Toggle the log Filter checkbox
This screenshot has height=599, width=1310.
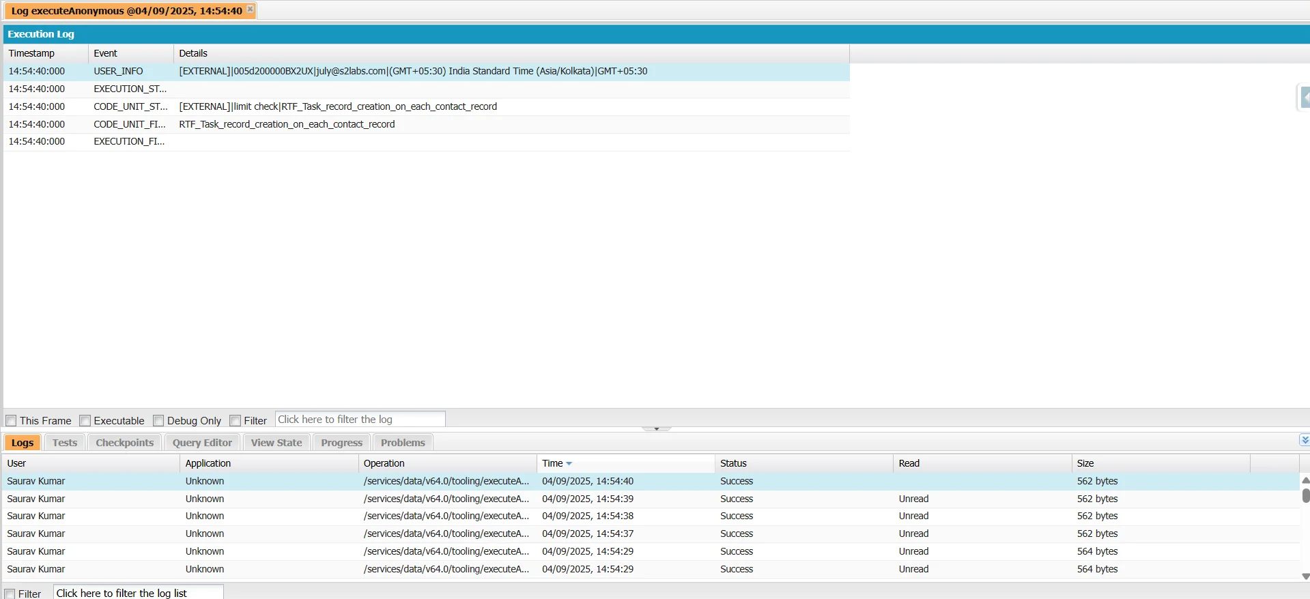click(x=236, y=421)
